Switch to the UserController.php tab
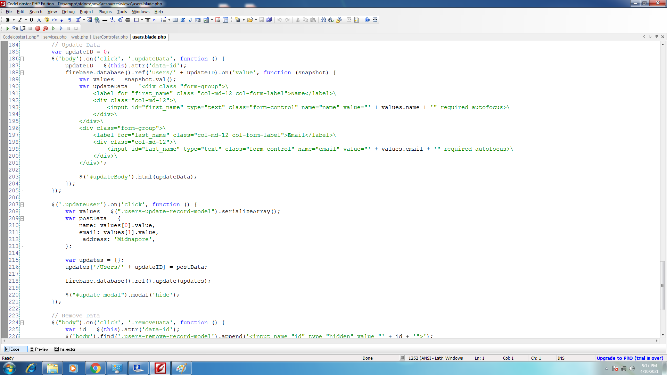Image resolution: width=667 pixels, height=375 pixels. 110,37
